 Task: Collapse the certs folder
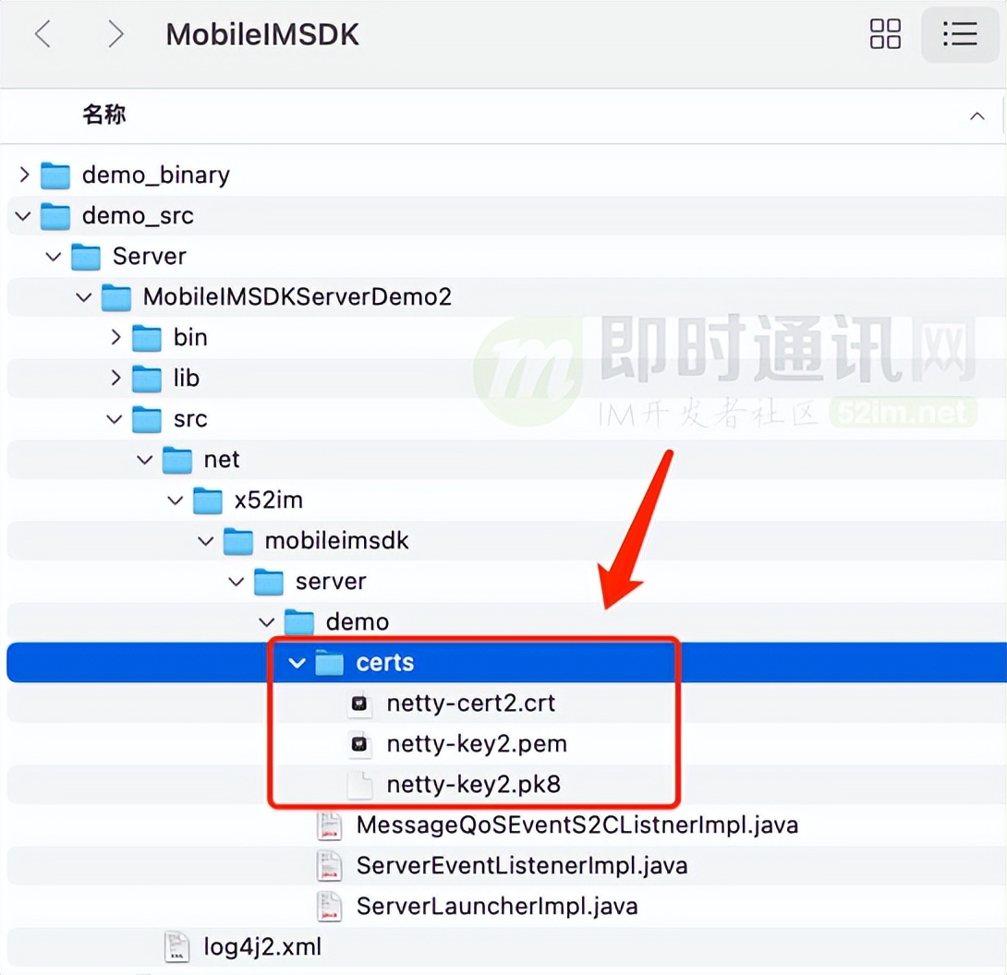coord(297,662)
